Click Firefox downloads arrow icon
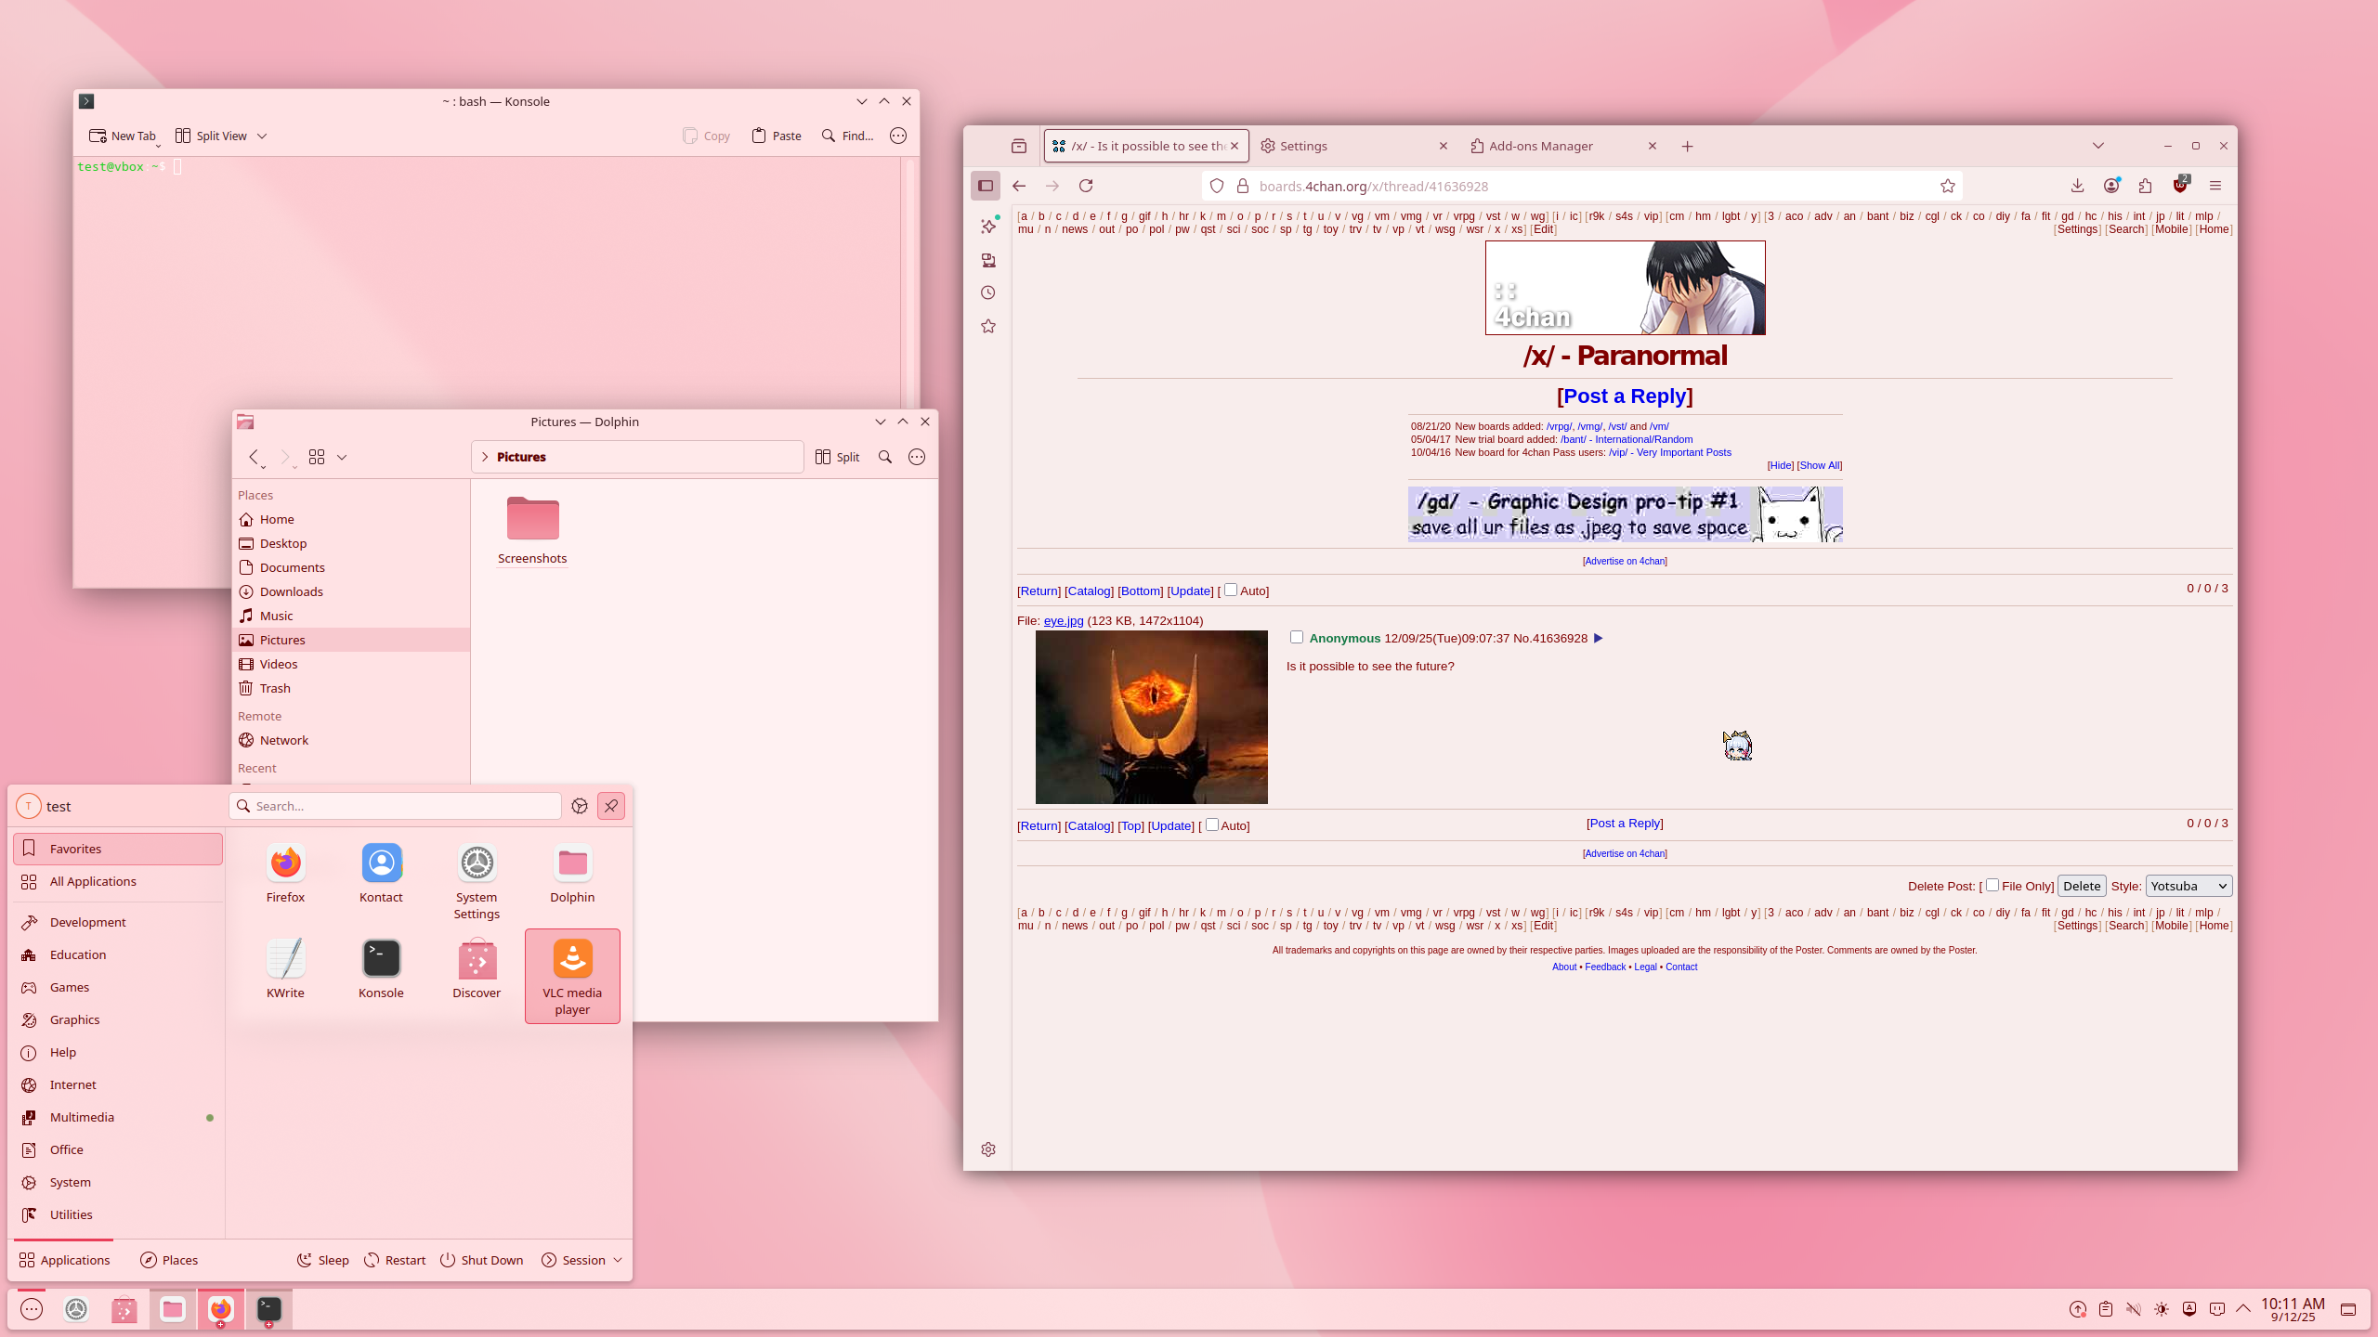Screen dimensions: 2378x1337 2077,186
